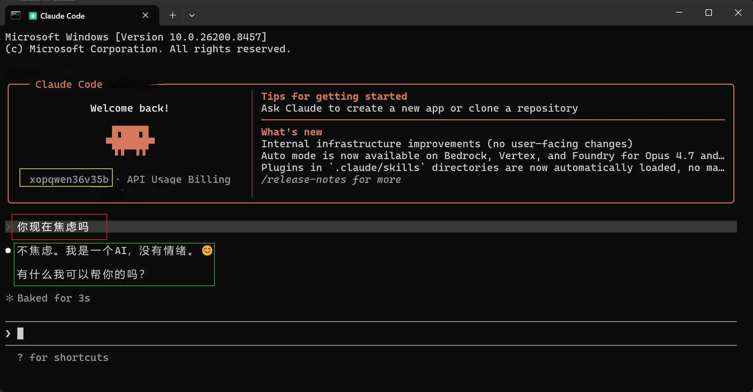Select the Claude Code terminal tab

coord(82,15)
